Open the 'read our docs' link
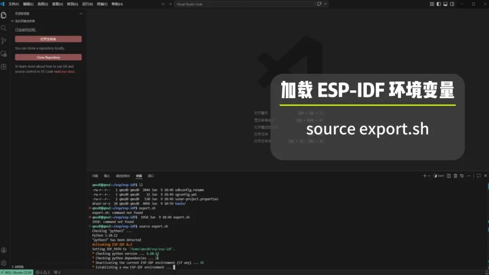 click(x=65, y=71)
